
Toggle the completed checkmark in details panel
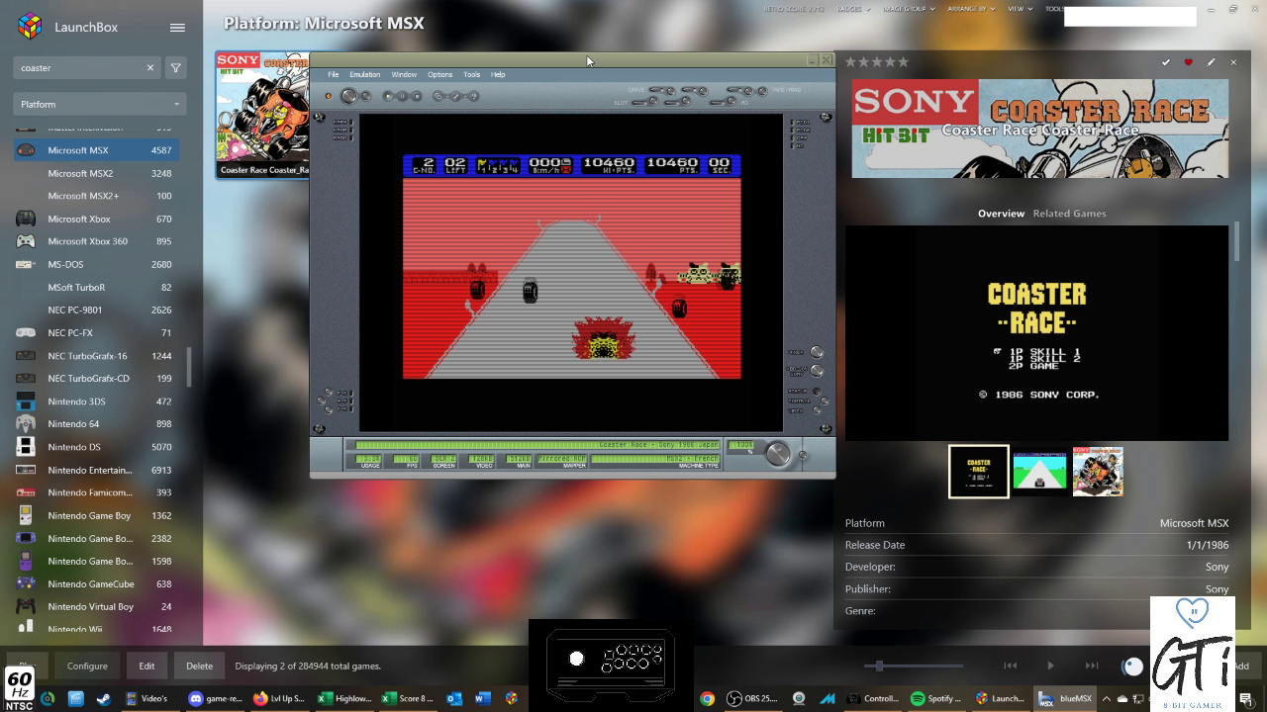1166,62
